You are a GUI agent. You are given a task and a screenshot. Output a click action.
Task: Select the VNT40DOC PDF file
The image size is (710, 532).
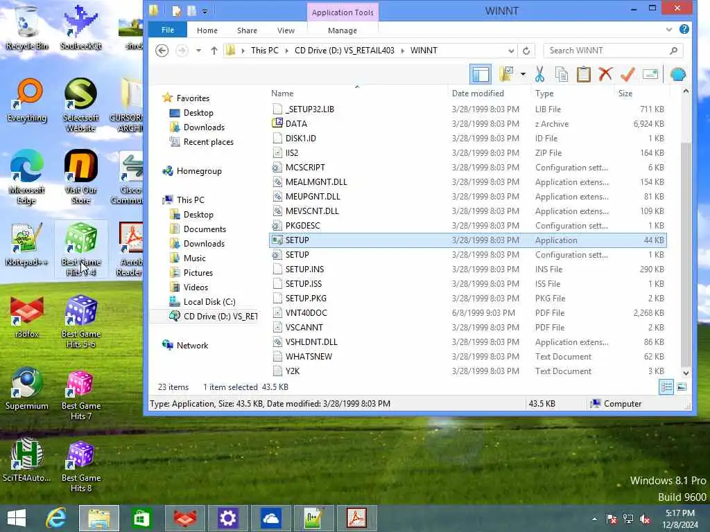[468, 313]
